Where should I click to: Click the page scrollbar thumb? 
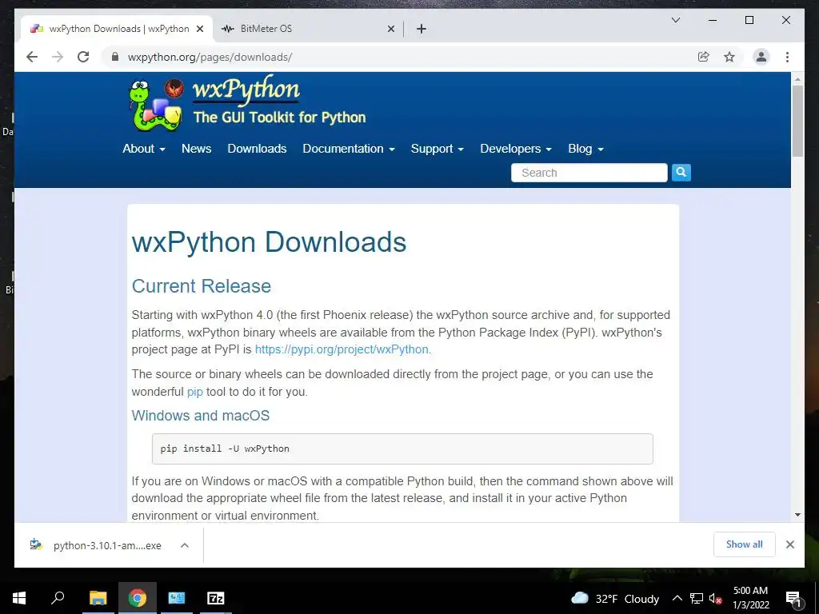(x=797, y=121)
